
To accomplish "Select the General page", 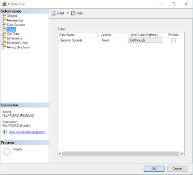I will tap(12, 16).
